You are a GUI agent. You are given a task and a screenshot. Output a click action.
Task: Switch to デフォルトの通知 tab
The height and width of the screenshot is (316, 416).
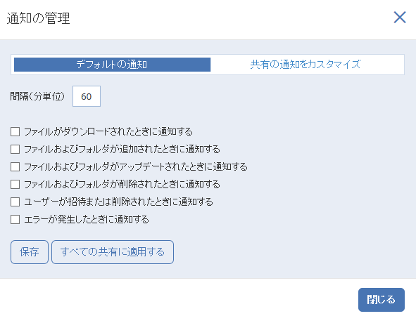[x=112, y=65]
